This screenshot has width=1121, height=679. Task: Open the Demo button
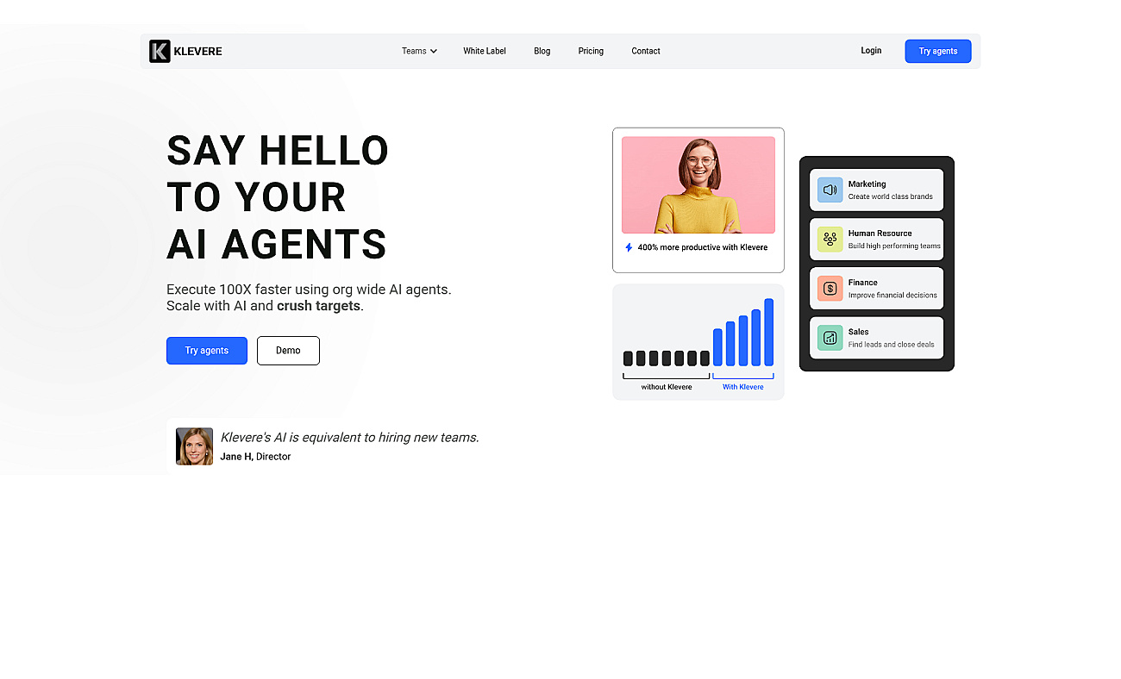click(x=288, y=351)
